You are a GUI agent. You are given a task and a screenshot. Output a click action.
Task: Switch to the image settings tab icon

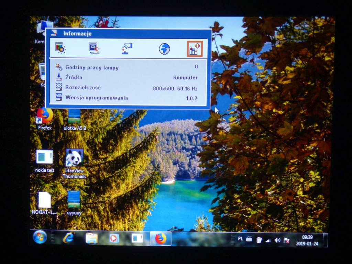59,48
